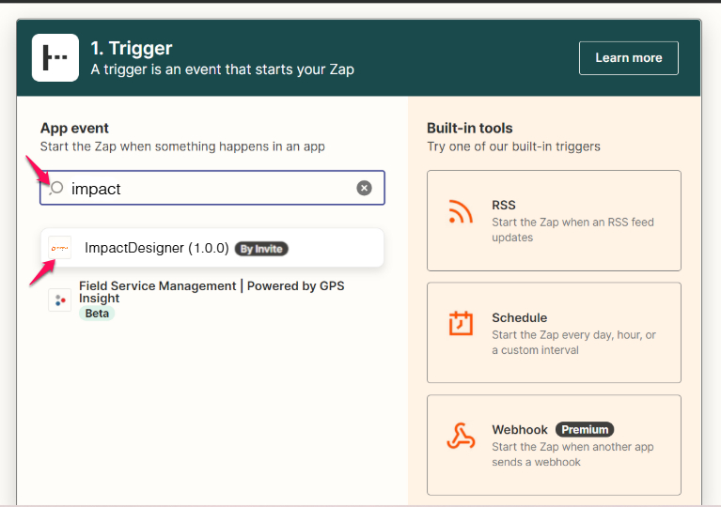Screen dimensions: 721x507
Task: Click the Built-in tools heading
Action: (x=470, y=128)
